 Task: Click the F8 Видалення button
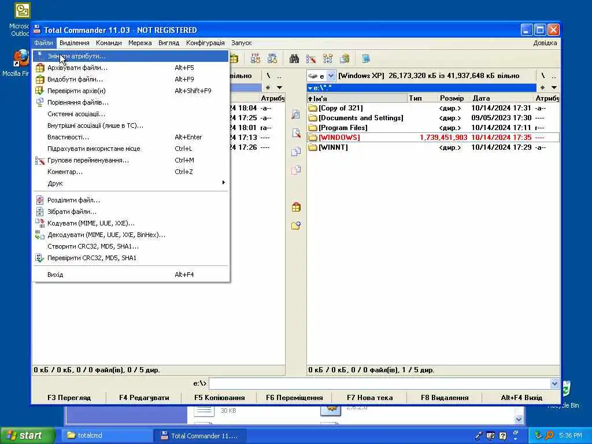tap(445, 398)
